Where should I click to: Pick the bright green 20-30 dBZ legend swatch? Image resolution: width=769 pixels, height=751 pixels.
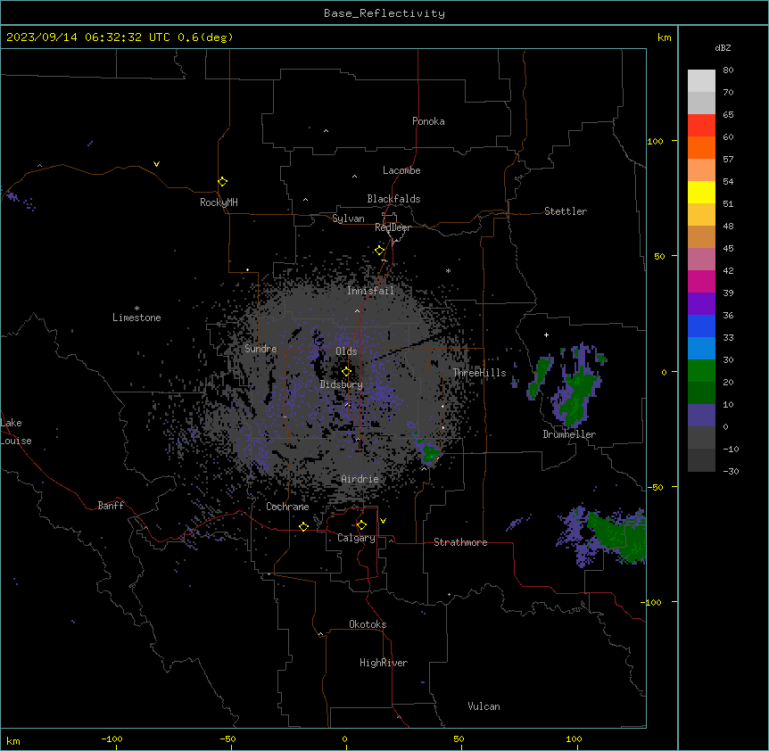(x=701, y=371)
